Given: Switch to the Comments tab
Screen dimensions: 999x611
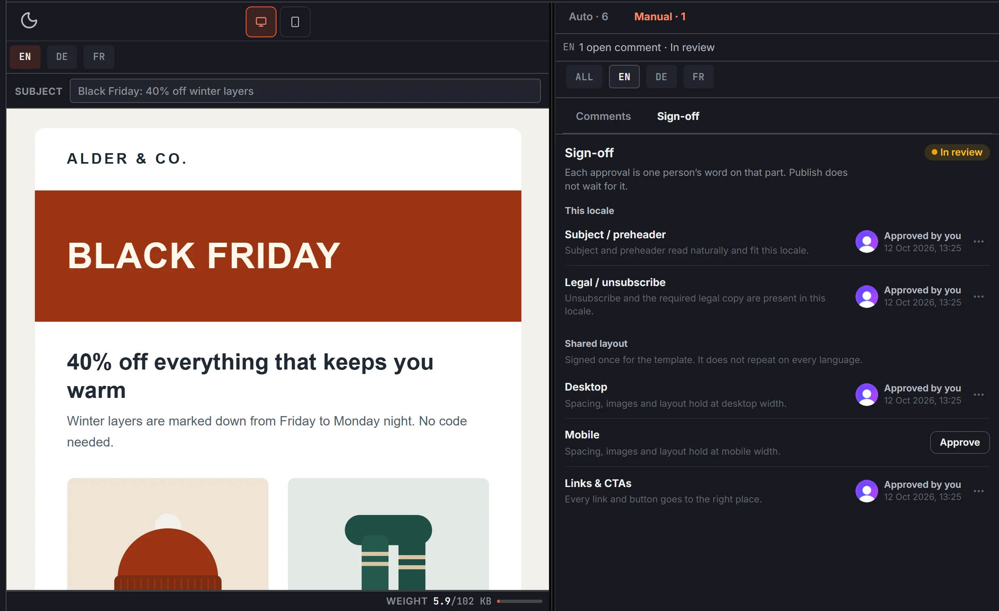Looking at the screenshot, I should click(603, 116).
